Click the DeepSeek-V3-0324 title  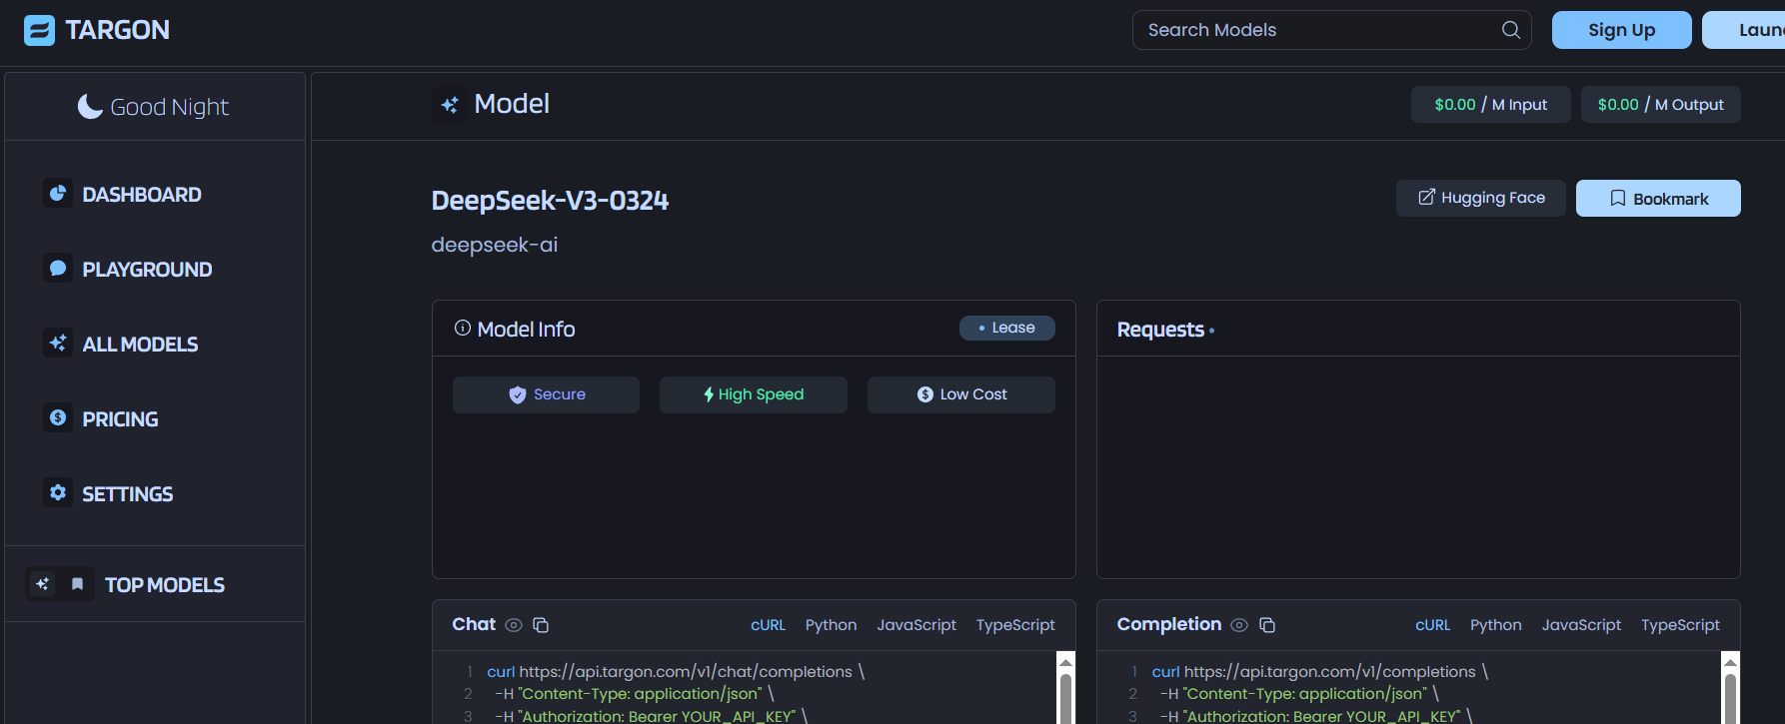[x=550, y=200]
